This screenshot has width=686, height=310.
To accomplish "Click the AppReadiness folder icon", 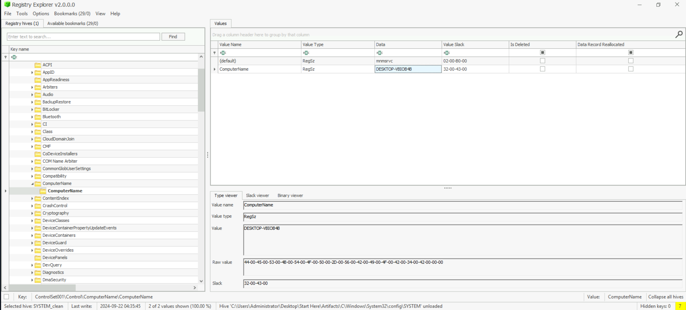I will (38, 80).
